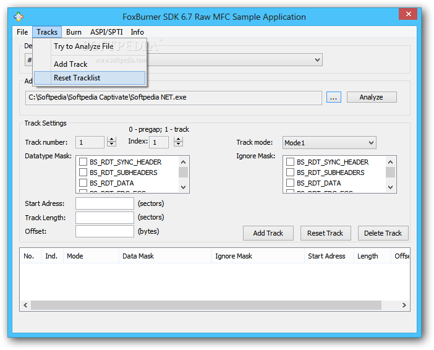Increase Track number with up arrow

click(111, 139)
